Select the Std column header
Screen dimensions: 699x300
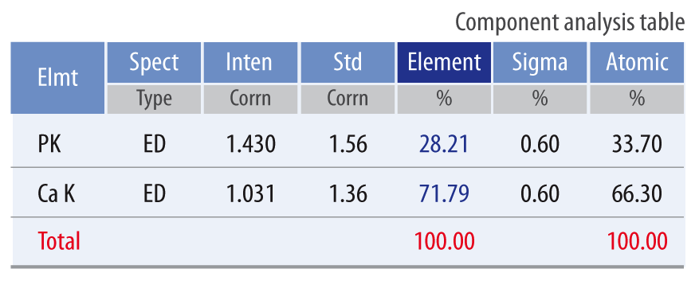click(348, 62)
